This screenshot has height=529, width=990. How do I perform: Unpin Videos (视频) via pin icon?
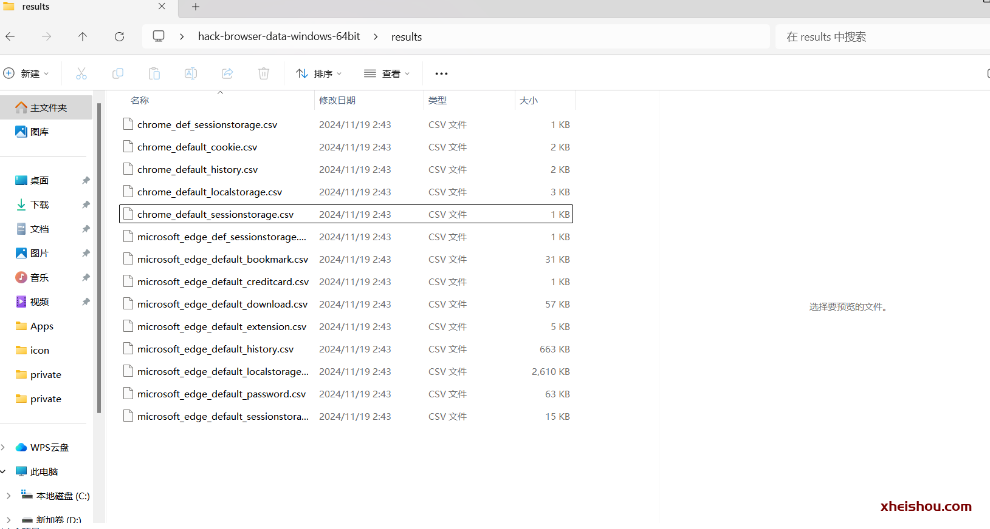[x=86, y=302]
